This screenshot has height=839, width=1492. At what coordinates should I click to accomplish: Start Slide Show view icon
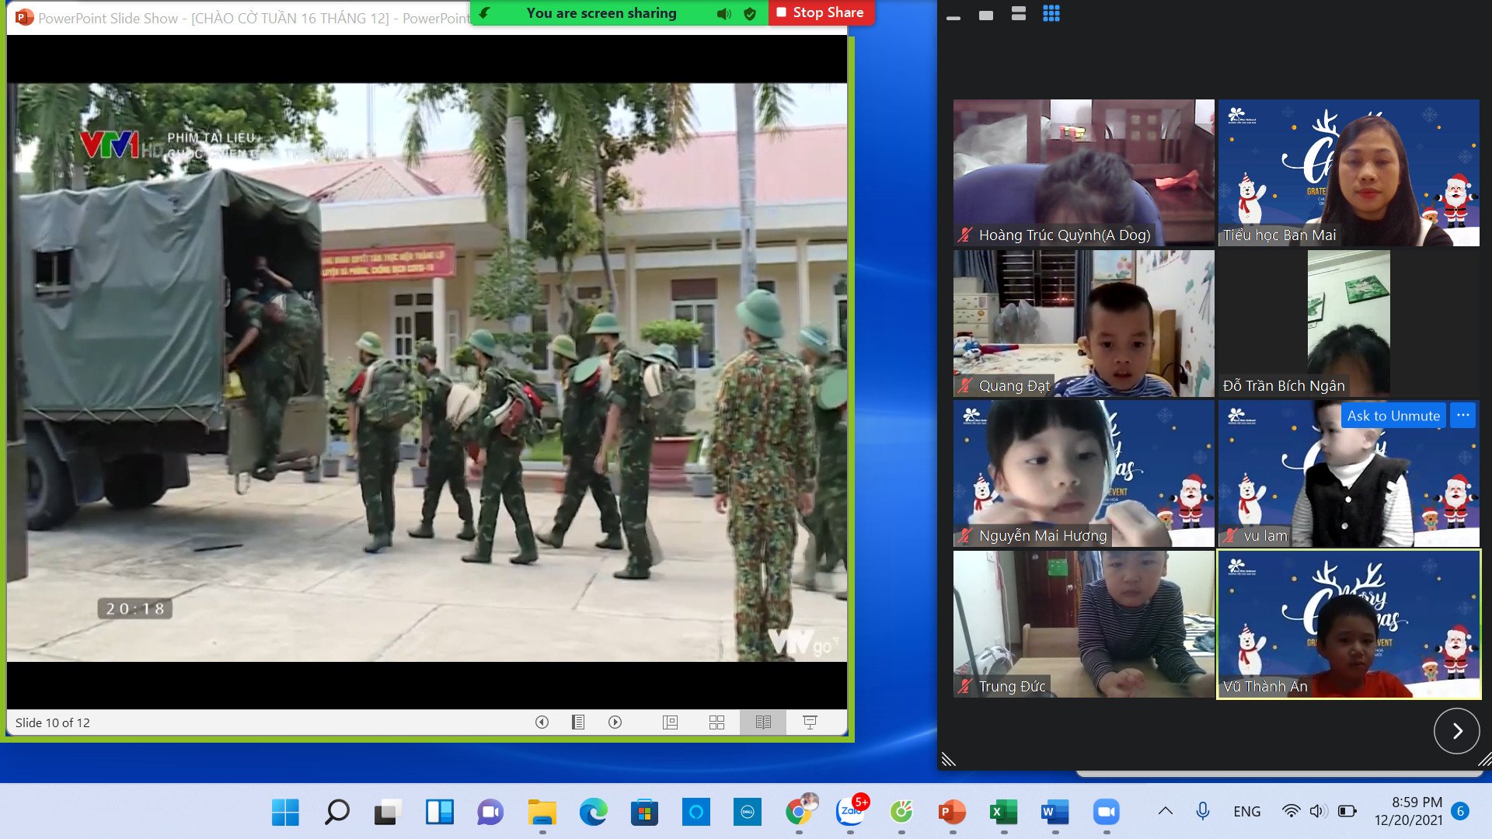(x=810, y=722)
